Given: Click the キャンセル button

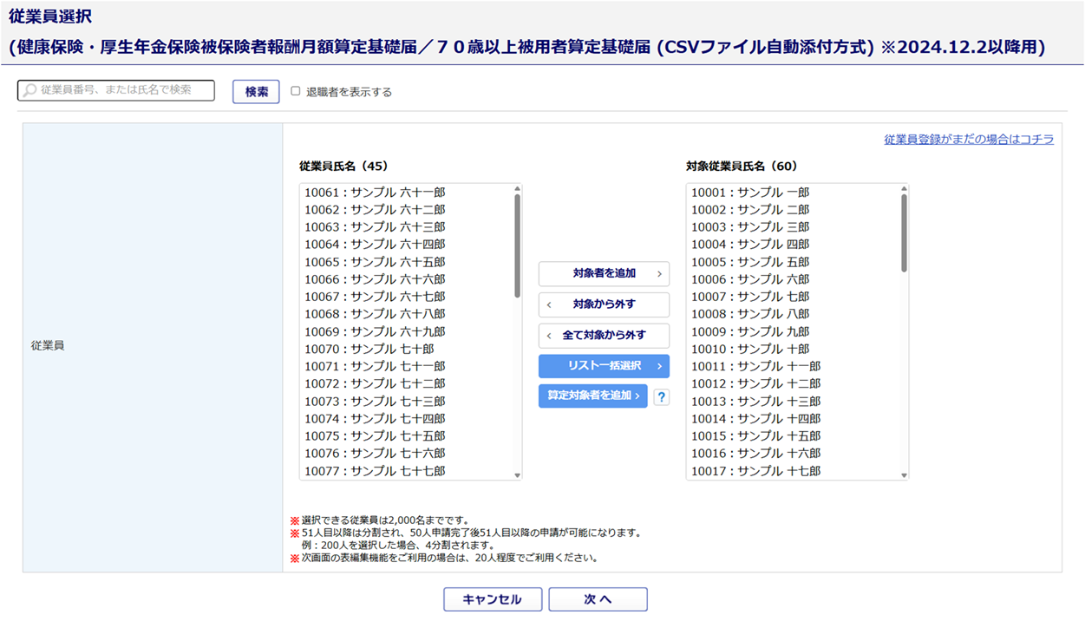Looking at the screenshot, I should 493,599.
